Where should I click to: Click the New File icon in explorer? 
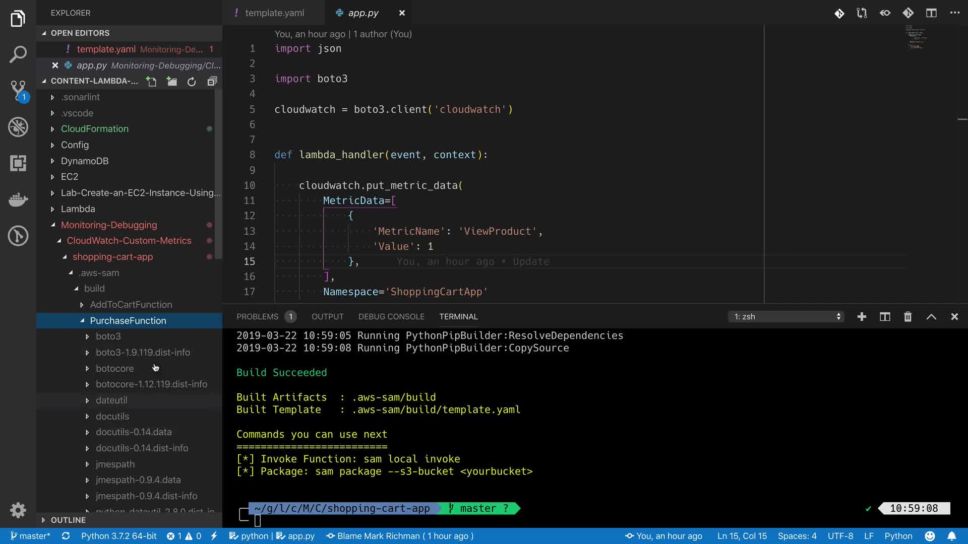tap(151, 81)
